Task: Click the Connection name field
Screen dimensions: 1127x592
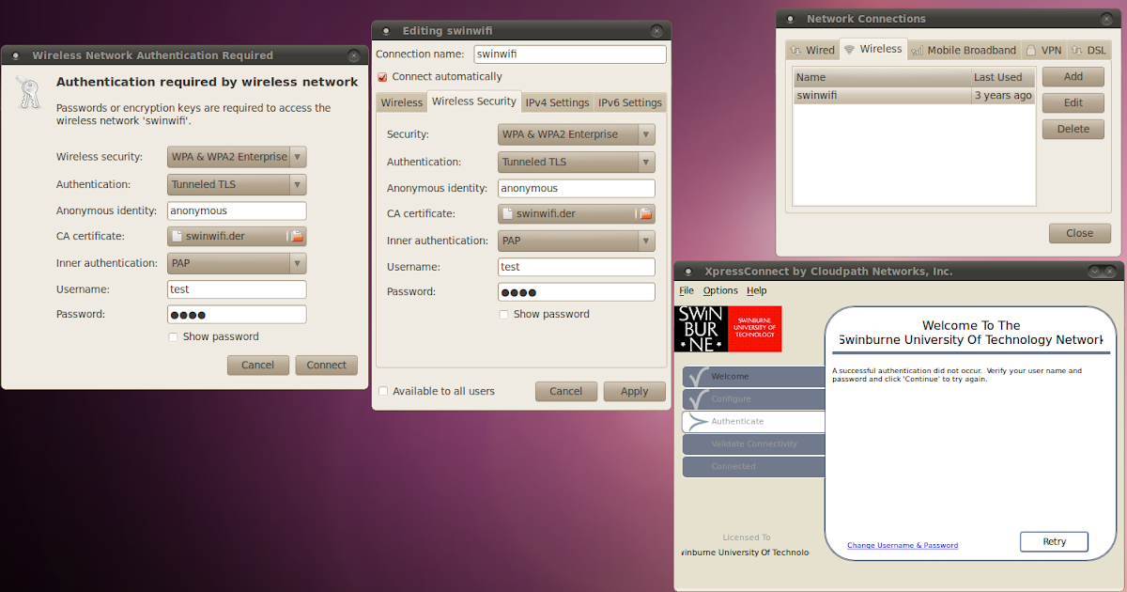Action: (x=569, y=55)
